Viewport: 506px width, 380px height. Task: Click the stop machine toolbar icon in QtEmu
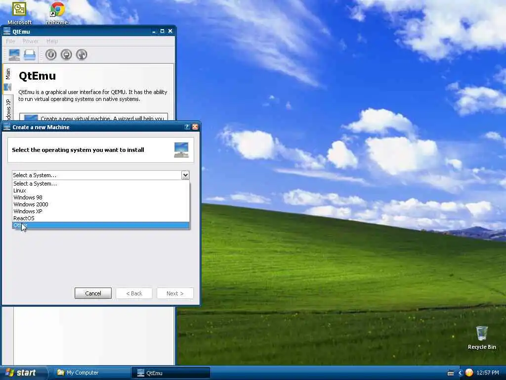click(x=66, y=54)
